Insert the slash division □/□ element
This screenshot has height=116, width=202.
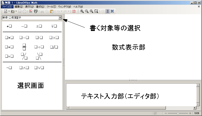54,47
